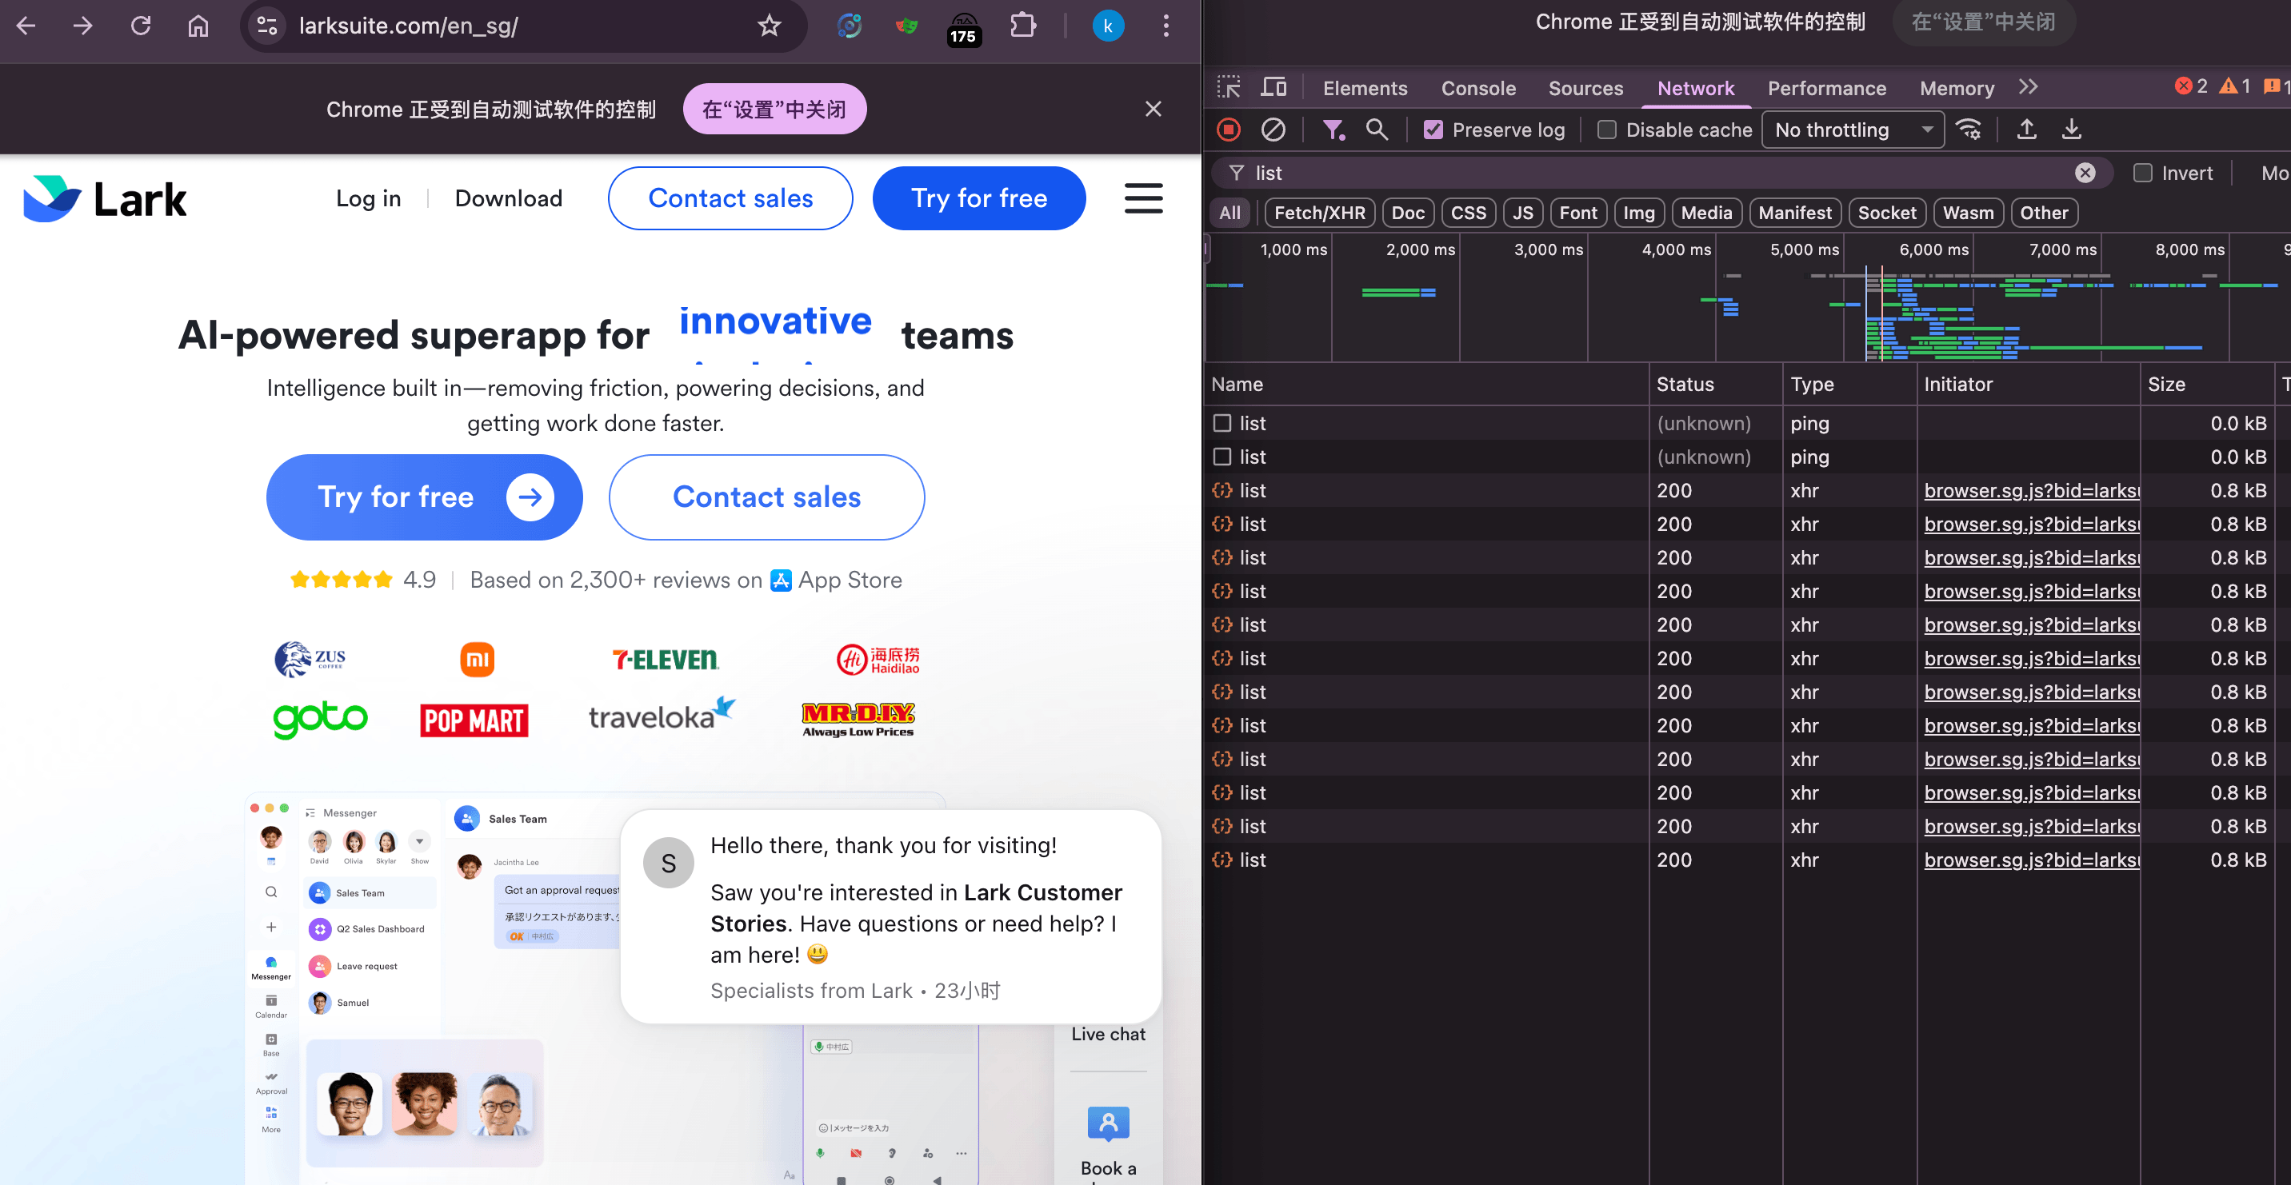The image size is (2291, 1185).
Task: Uncheck Preserve log
Action: (x=1433, y=130)
